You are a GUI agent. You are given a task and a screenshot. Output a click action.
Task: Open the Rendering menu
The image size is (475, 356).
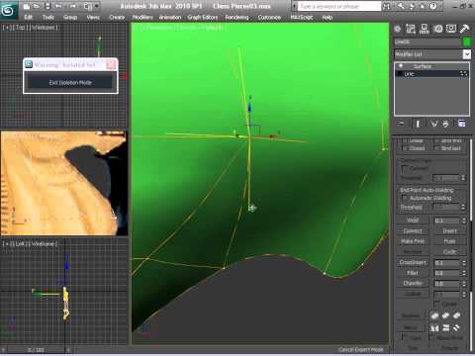pyautogui.click(x=237, y=17)
